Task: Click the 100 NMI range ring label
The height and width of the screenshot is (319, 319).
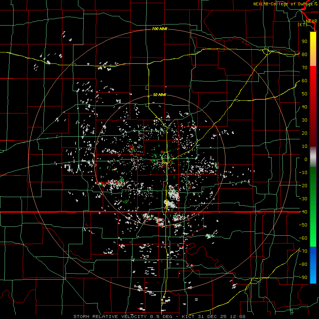Action: (159, 29)
